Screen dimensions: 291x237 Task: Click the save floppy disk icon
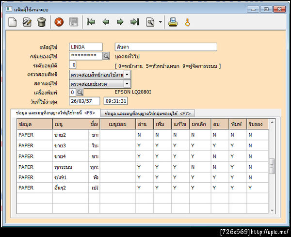[74, 22]
